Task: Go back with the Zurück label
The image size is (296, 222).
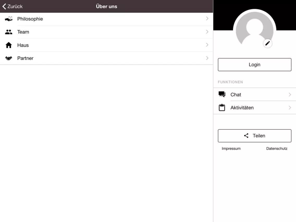Action: (x=15, y=7)
